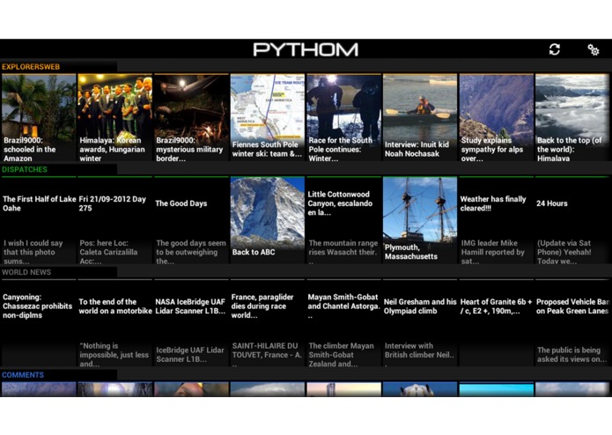
Task: Open '24 Hours' dispatch
Action: pos(572,220)
